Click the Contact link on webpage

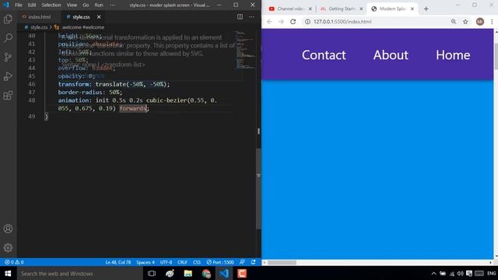click(x=324, y=55)
